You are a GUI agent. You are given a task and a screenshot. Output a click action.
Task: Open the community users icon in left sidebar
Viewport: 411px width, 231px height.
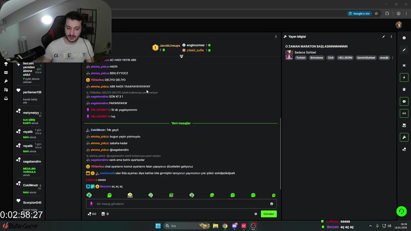pos(6,90)
